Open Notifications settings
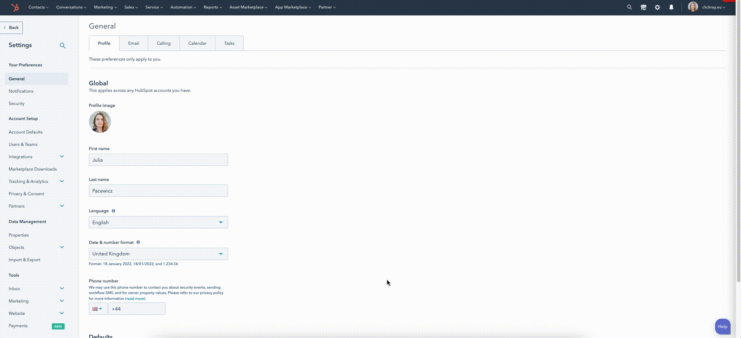Screen dimensions: 741x338 (x=21, y=91)
